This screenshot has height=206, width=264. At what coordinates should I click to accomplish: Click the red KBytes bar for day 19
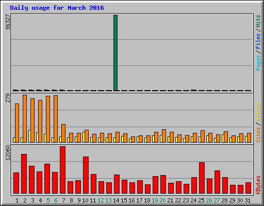156,185
